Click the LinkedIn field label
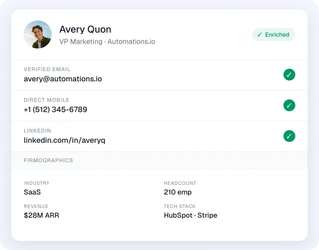The width and height of the screenshot is (319, 250). (37, 131)
